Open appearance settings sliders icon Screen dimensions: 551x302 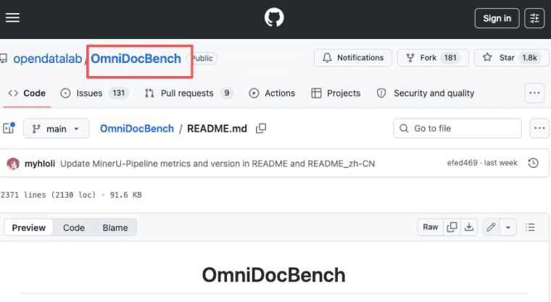coord(534,18)
